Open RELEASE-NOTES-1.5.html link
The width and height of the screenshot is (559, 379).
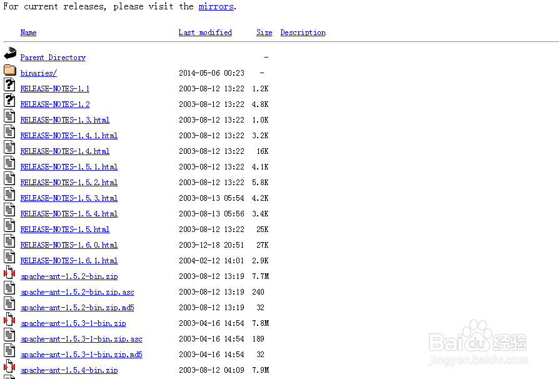[65, 230]
